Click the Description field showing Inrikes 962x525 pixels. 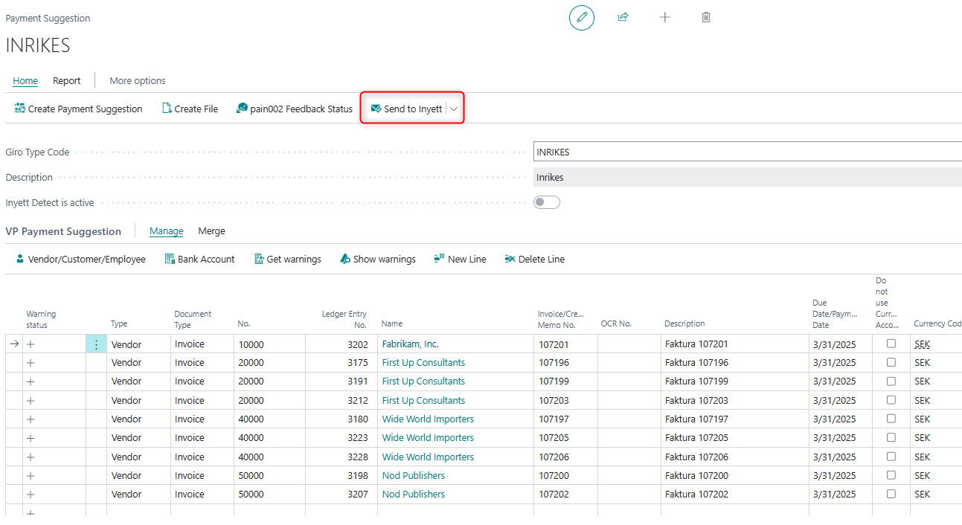[x=747, y=177]
